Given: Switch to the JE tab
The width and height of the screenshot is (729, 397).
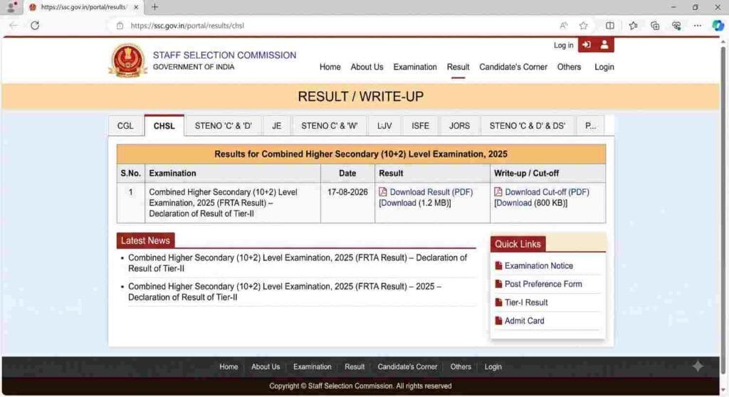Looking at the screenshot, I should click(x=277, y=125).
